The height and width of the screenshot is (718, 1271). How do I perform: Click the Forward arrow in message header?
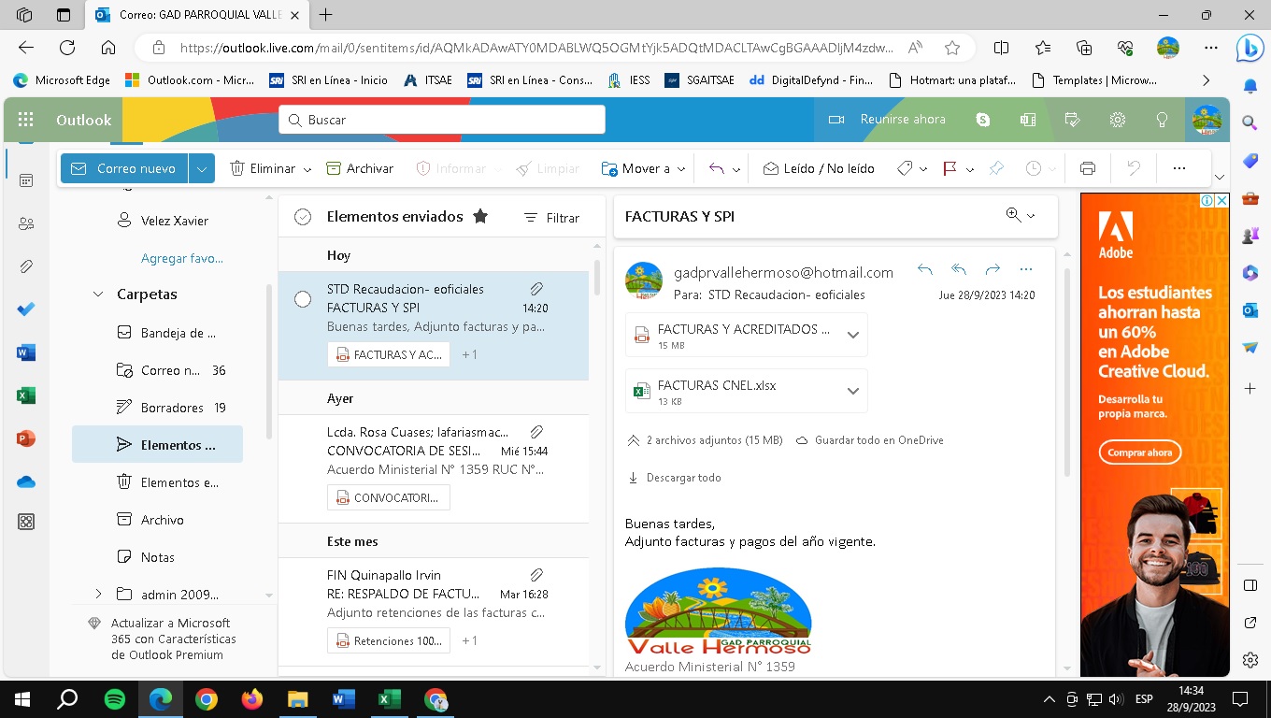point(993,270)
